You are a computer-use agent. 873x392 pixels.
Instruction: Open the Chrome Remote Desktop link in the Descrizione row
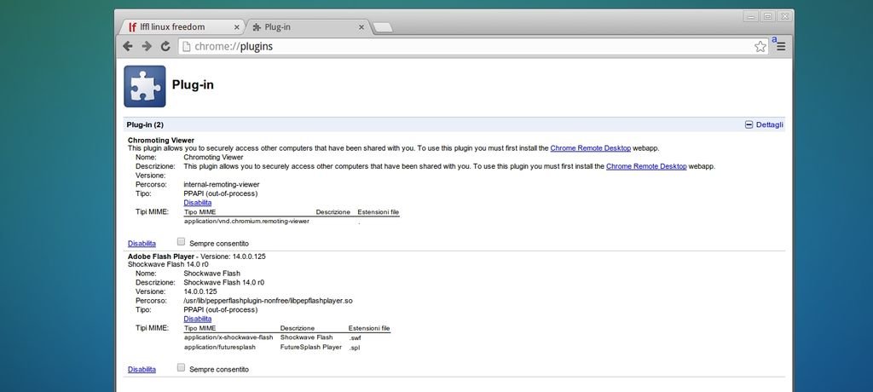pos(646,166)
